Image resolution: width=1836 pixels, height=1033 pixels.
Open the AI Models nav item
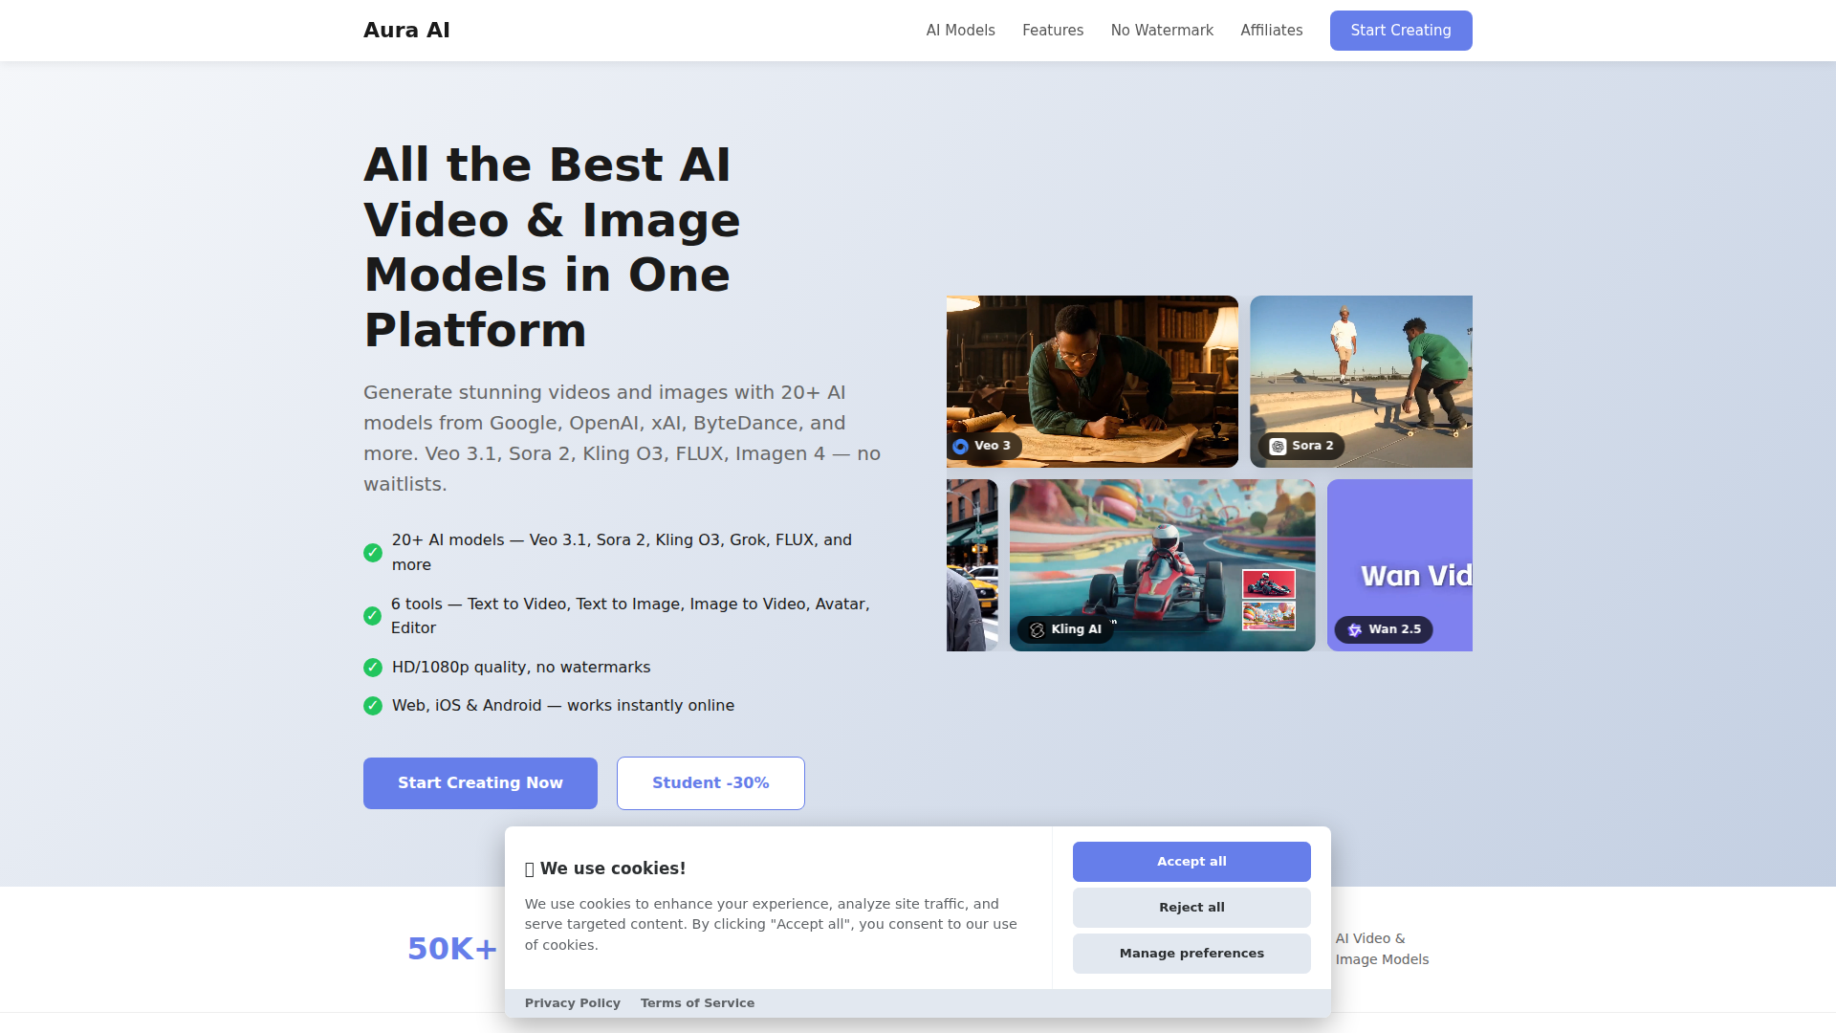click(960, 31)
